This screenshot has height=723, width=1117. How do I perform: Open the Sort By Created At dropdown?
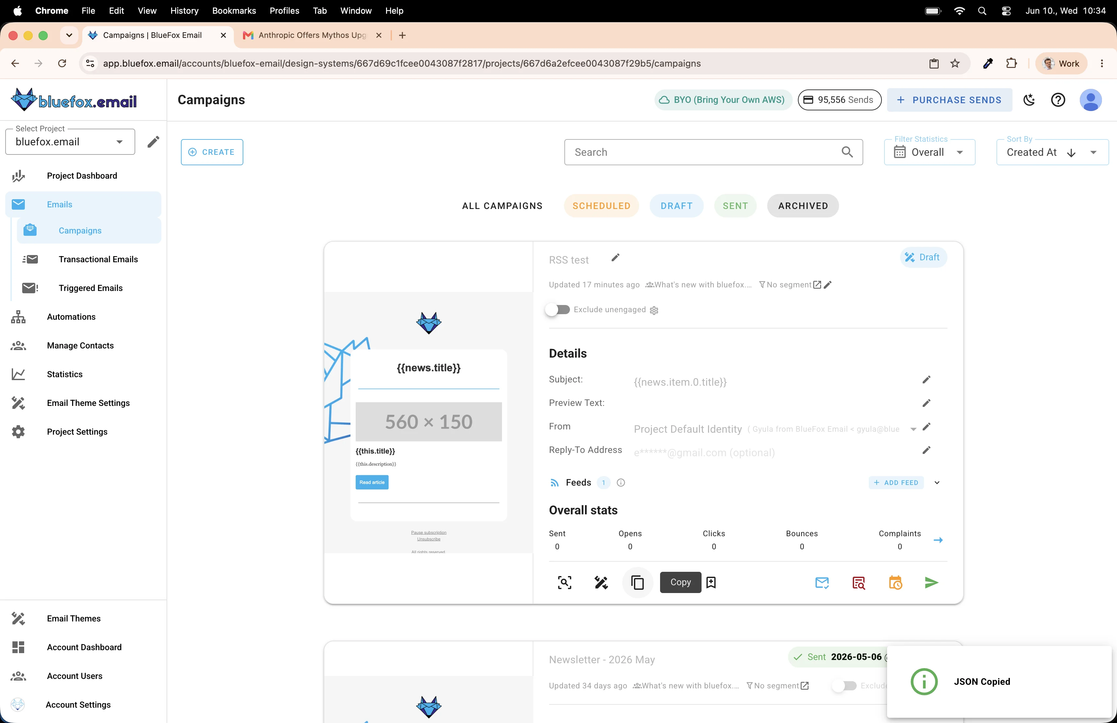pos(1052,152)
